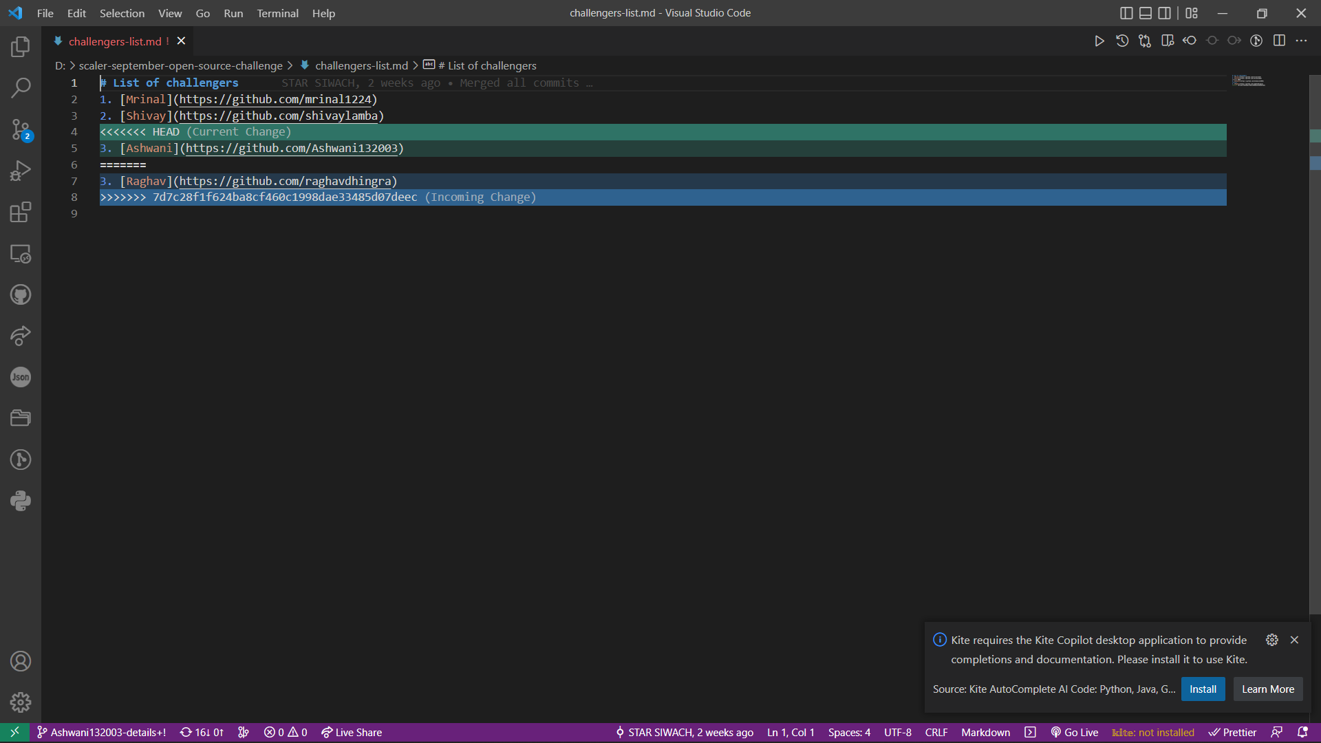The height and width of the screenshot is (743, 1321).
Task: Open the Source Control view
Action: pyautogui.click(x=21, y=129)
